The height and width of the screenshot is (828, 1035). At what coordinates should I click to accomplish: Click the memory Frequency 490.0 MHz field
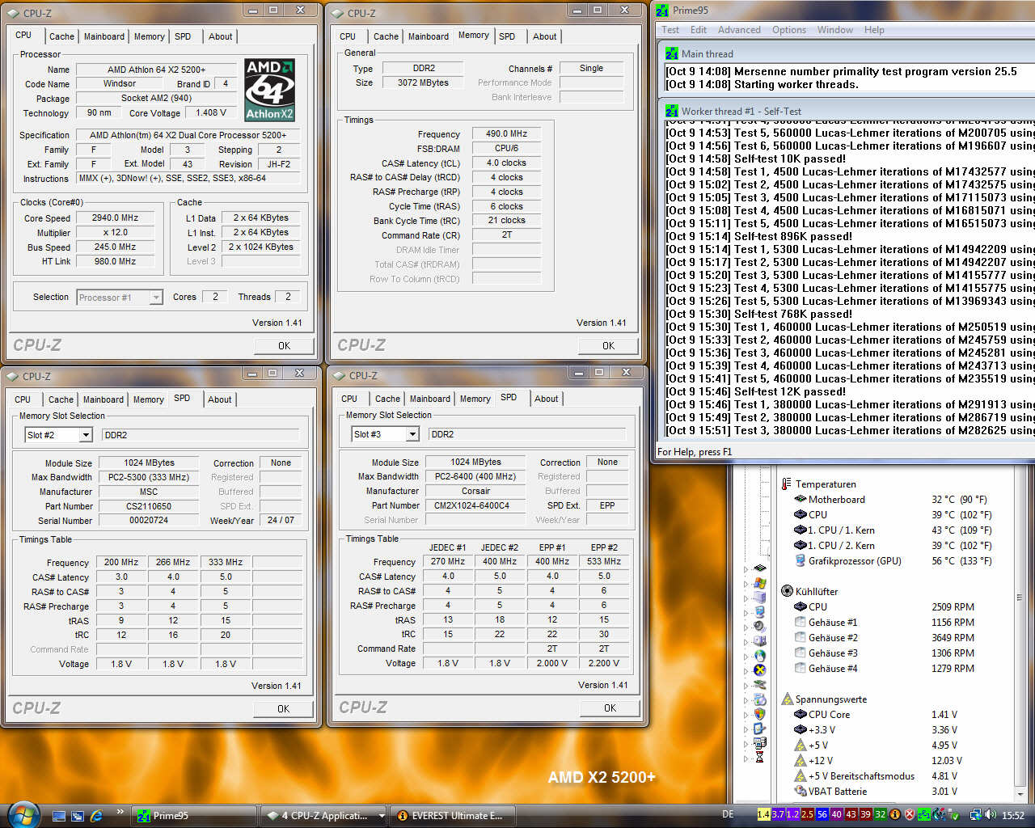click(x=507, y=133)
